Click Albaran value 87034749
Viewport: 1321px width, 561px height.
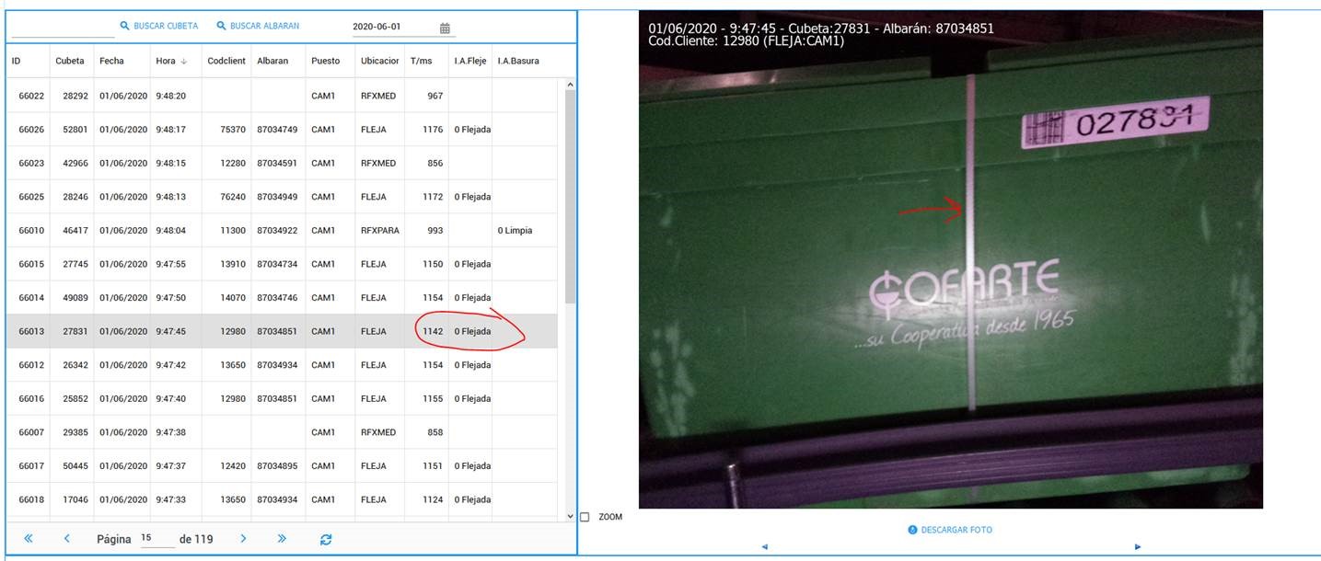coord(277,130)
